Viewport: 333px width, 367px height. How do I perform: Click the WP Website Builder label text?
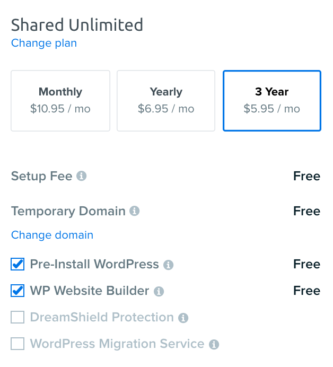coord(90,291)
